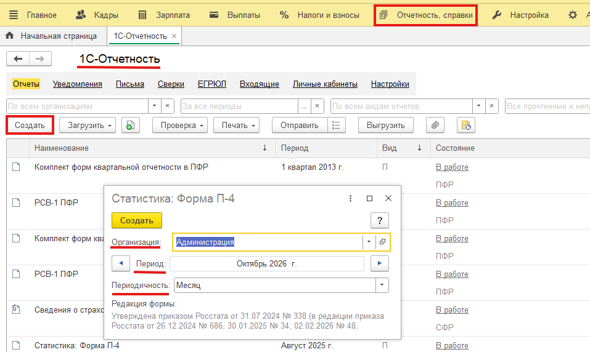Open the Выплаты section

point(235,15)
